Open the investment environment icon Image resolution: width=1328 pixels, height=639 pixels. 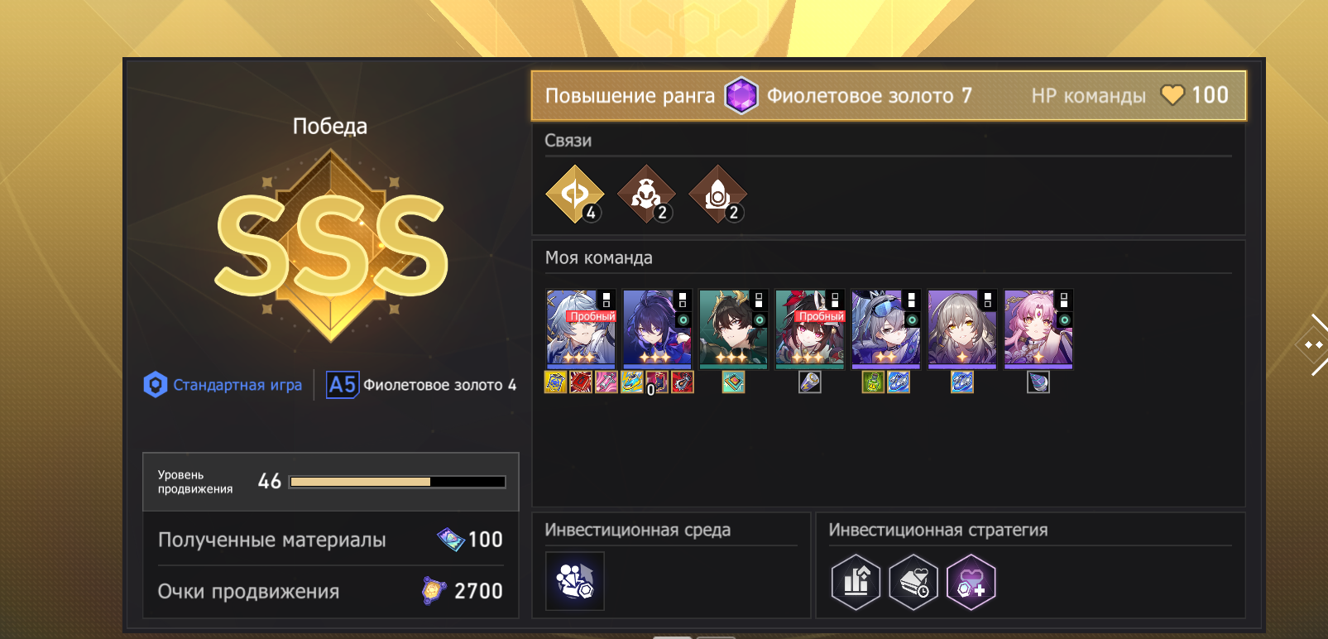point(575,581)
